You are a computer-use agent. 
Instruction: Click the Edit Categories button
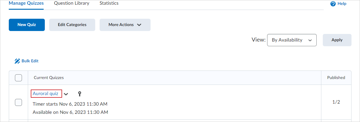[72, 25]
